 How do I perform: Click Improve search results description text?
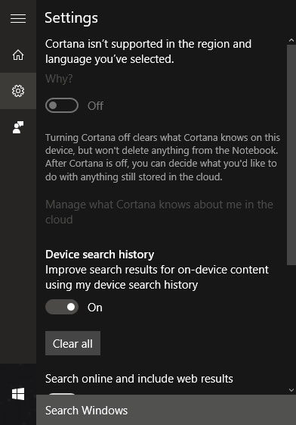157,277
